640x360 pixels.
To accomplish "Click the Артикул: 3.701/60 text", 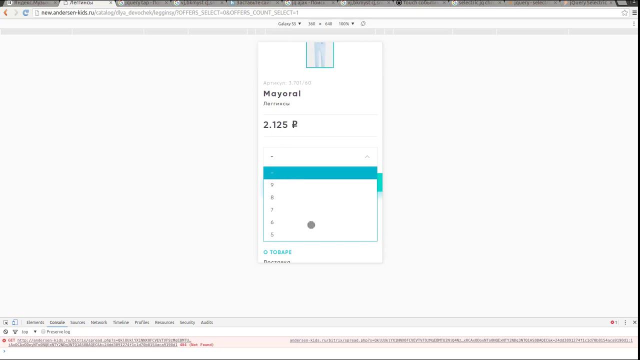I will (287, 83).
